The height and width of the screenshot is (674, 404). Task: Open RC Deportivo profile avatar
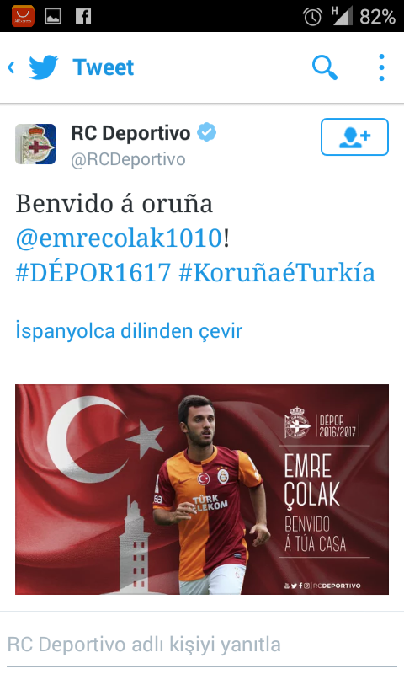pyautogui.click(x=35, y=144)
